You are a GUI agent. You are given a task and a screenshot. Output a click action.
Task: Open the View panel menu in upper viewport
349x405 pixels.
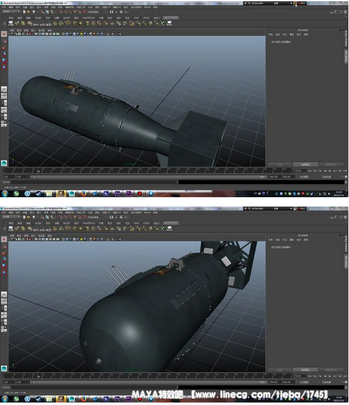pos(12,30)
